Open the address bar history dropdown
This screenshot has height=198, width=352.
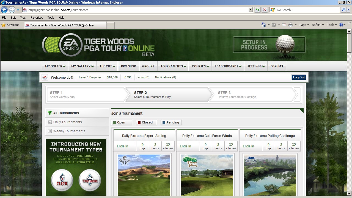[x=251, y=10]
